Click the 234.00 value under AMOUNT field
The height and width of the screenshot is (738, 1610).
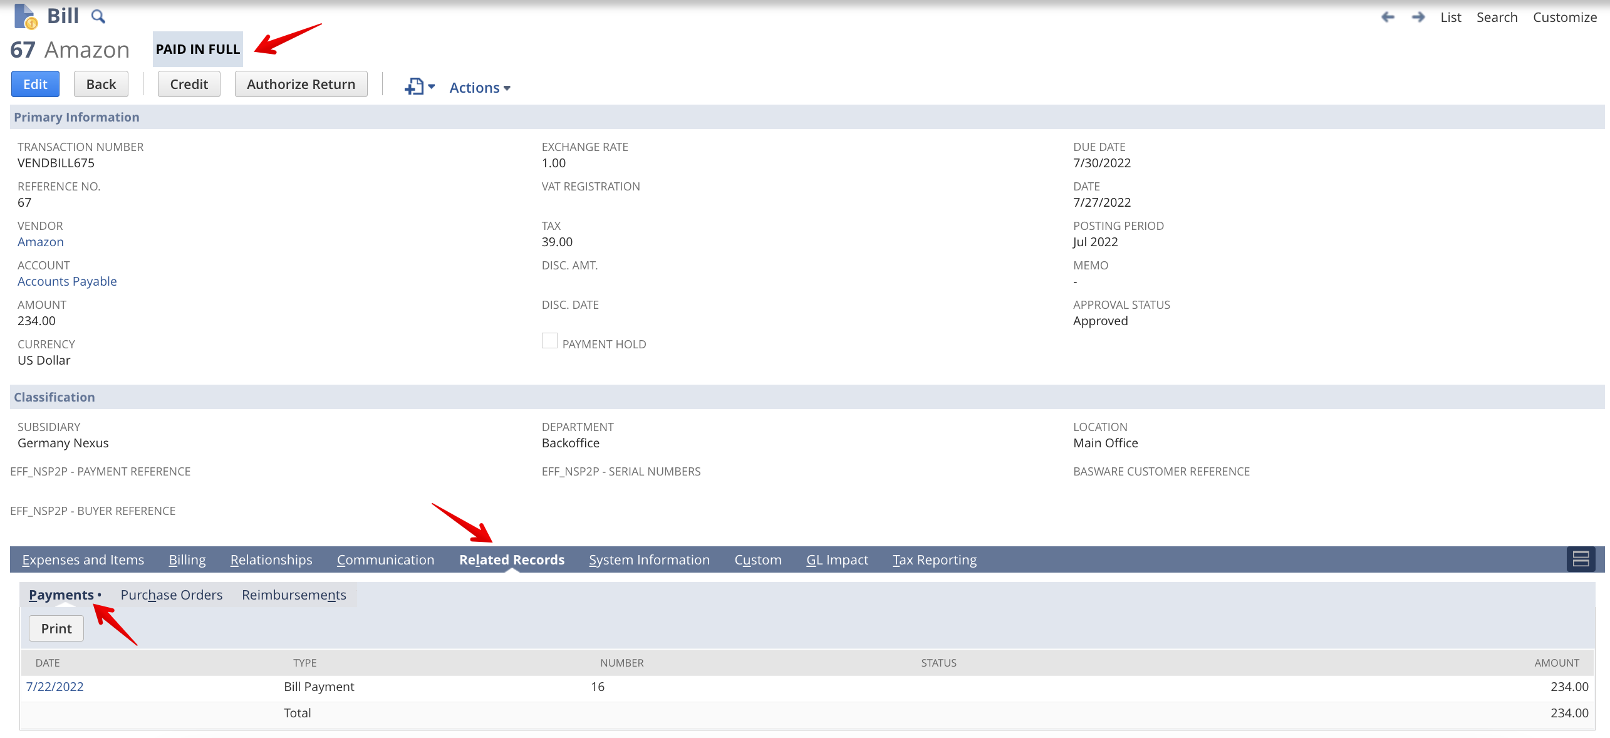36,321
